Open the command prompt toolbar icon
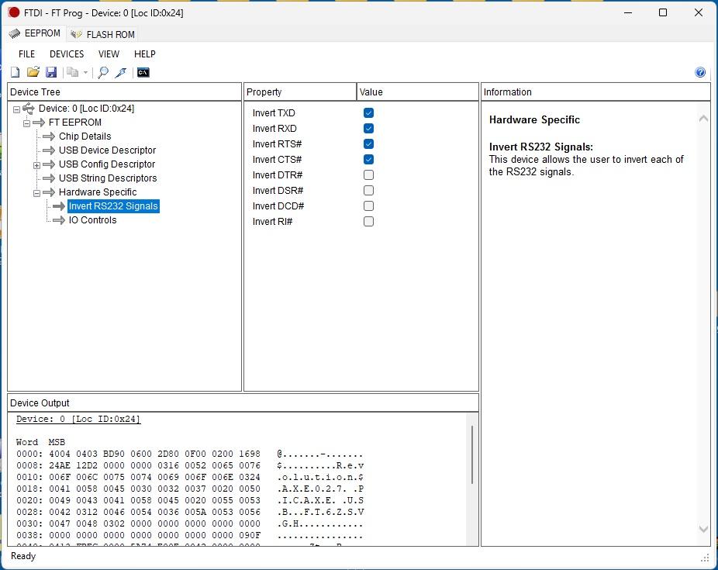The image size is (718, 570). [x=143, y=72]
